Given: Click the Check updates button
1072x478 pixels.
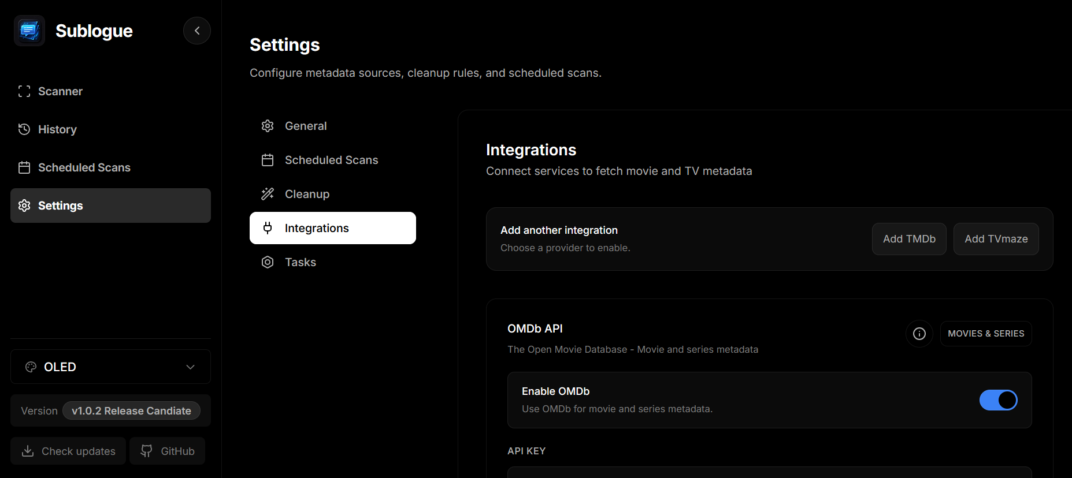Looking at the screenshot, I should [68, 451].
